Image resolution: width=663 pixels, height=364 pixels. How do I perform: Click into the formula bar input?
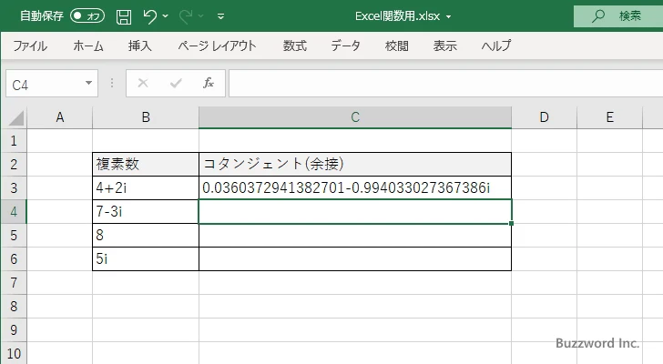pyautogui.click(x=446, y=84)
